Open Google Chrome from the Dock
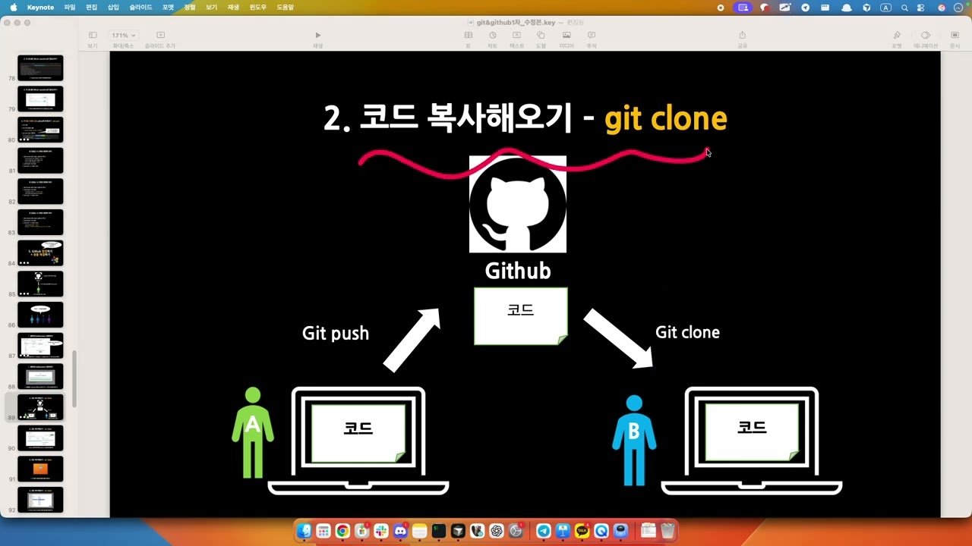Viewport: 972px width, 546px height. pyautogui.click(x=342, y=532)
